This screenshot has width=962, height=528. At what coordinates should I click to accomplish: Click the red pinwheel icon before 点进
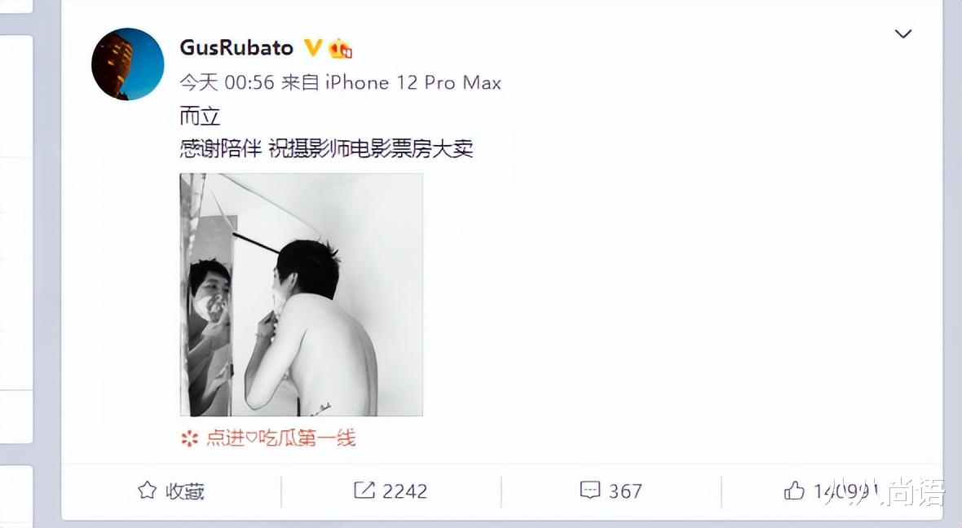[190, 438]
